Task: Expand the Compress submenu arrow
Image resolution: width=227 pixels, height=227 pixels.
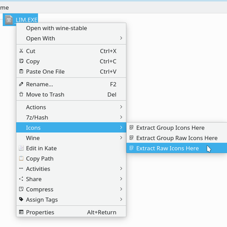Action: (x=121, y=189)
